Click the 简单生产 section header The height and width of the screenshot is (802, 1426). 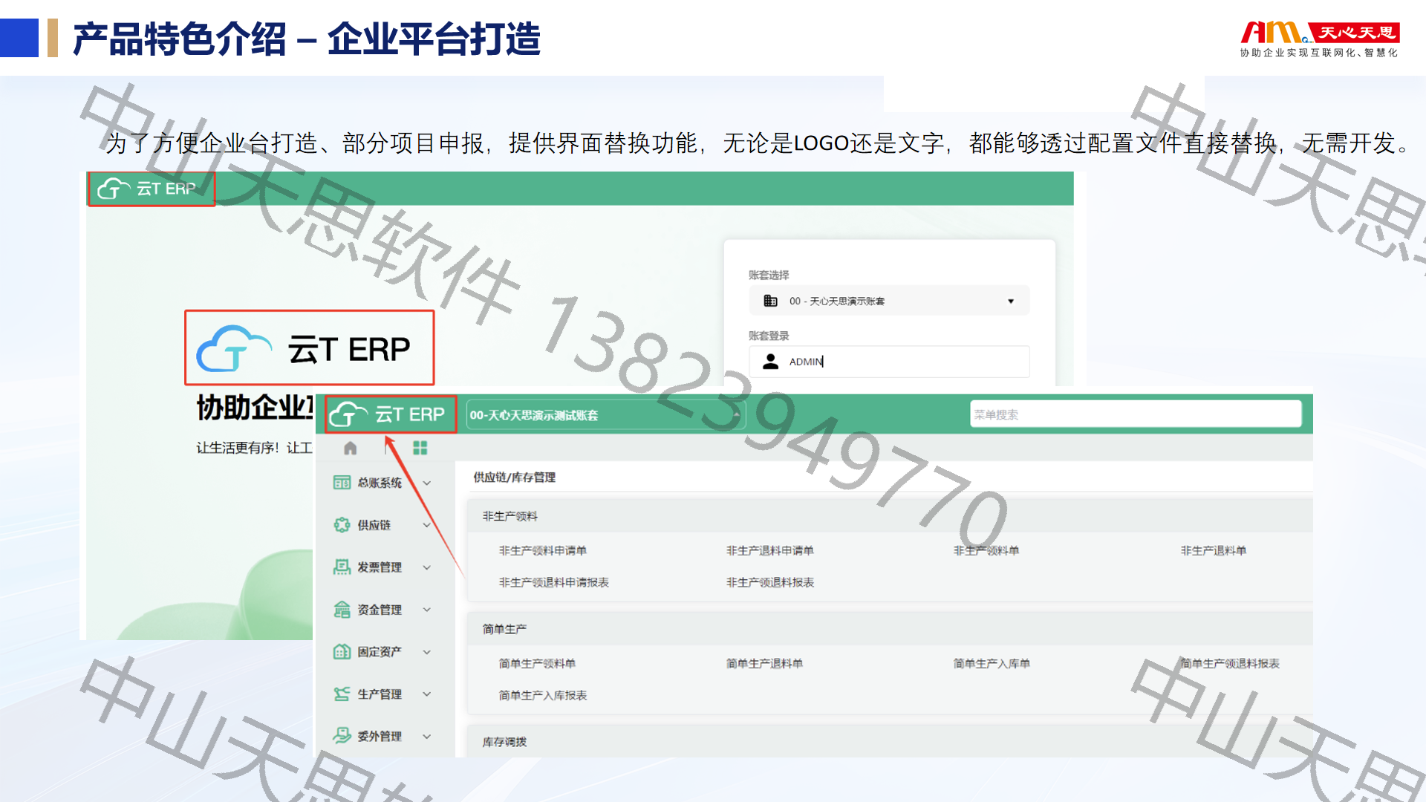coord(890,629)
